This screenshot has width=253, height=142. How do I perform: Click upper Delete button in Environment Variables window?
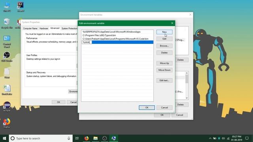click(180, 60)
